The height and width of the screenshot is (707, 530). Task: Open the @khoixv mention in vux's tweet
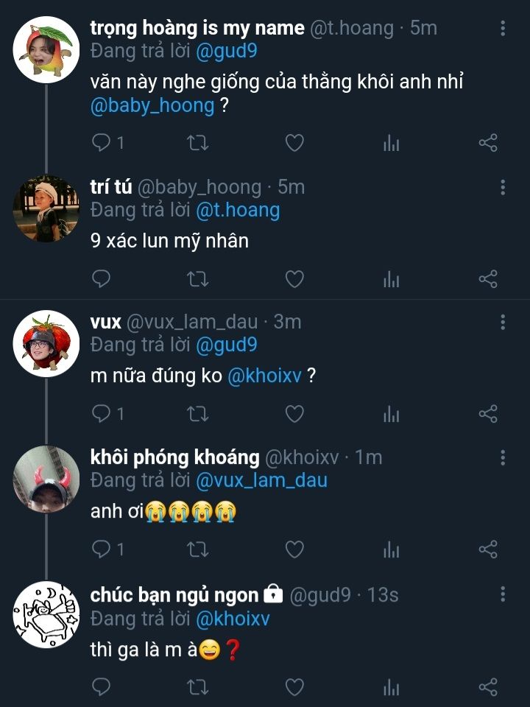[264, 376]
